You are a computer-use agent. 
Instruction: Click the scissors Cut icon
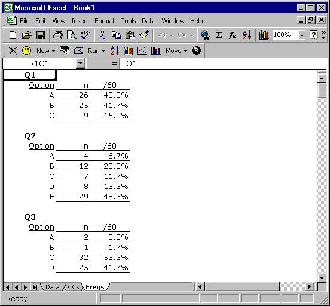(x=102, y=35)
